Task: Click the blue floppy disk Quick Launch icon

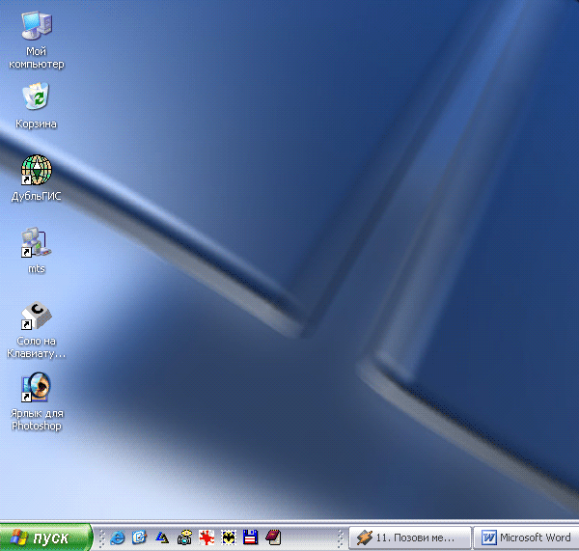Action: click(250, 537)
